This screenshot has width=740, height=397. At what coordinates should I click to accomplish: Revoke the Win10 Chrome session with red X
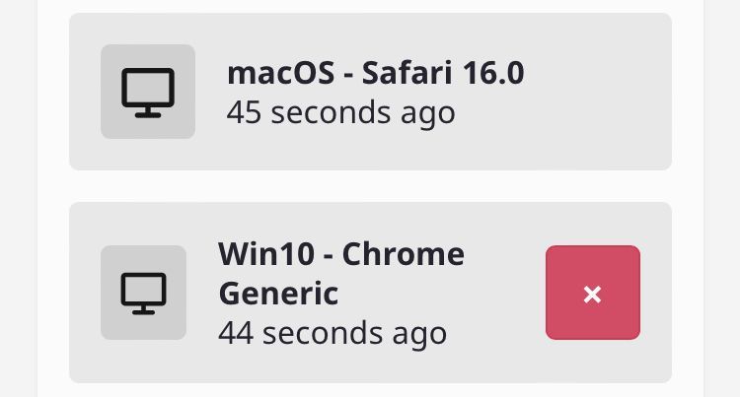tap(593, 293)
